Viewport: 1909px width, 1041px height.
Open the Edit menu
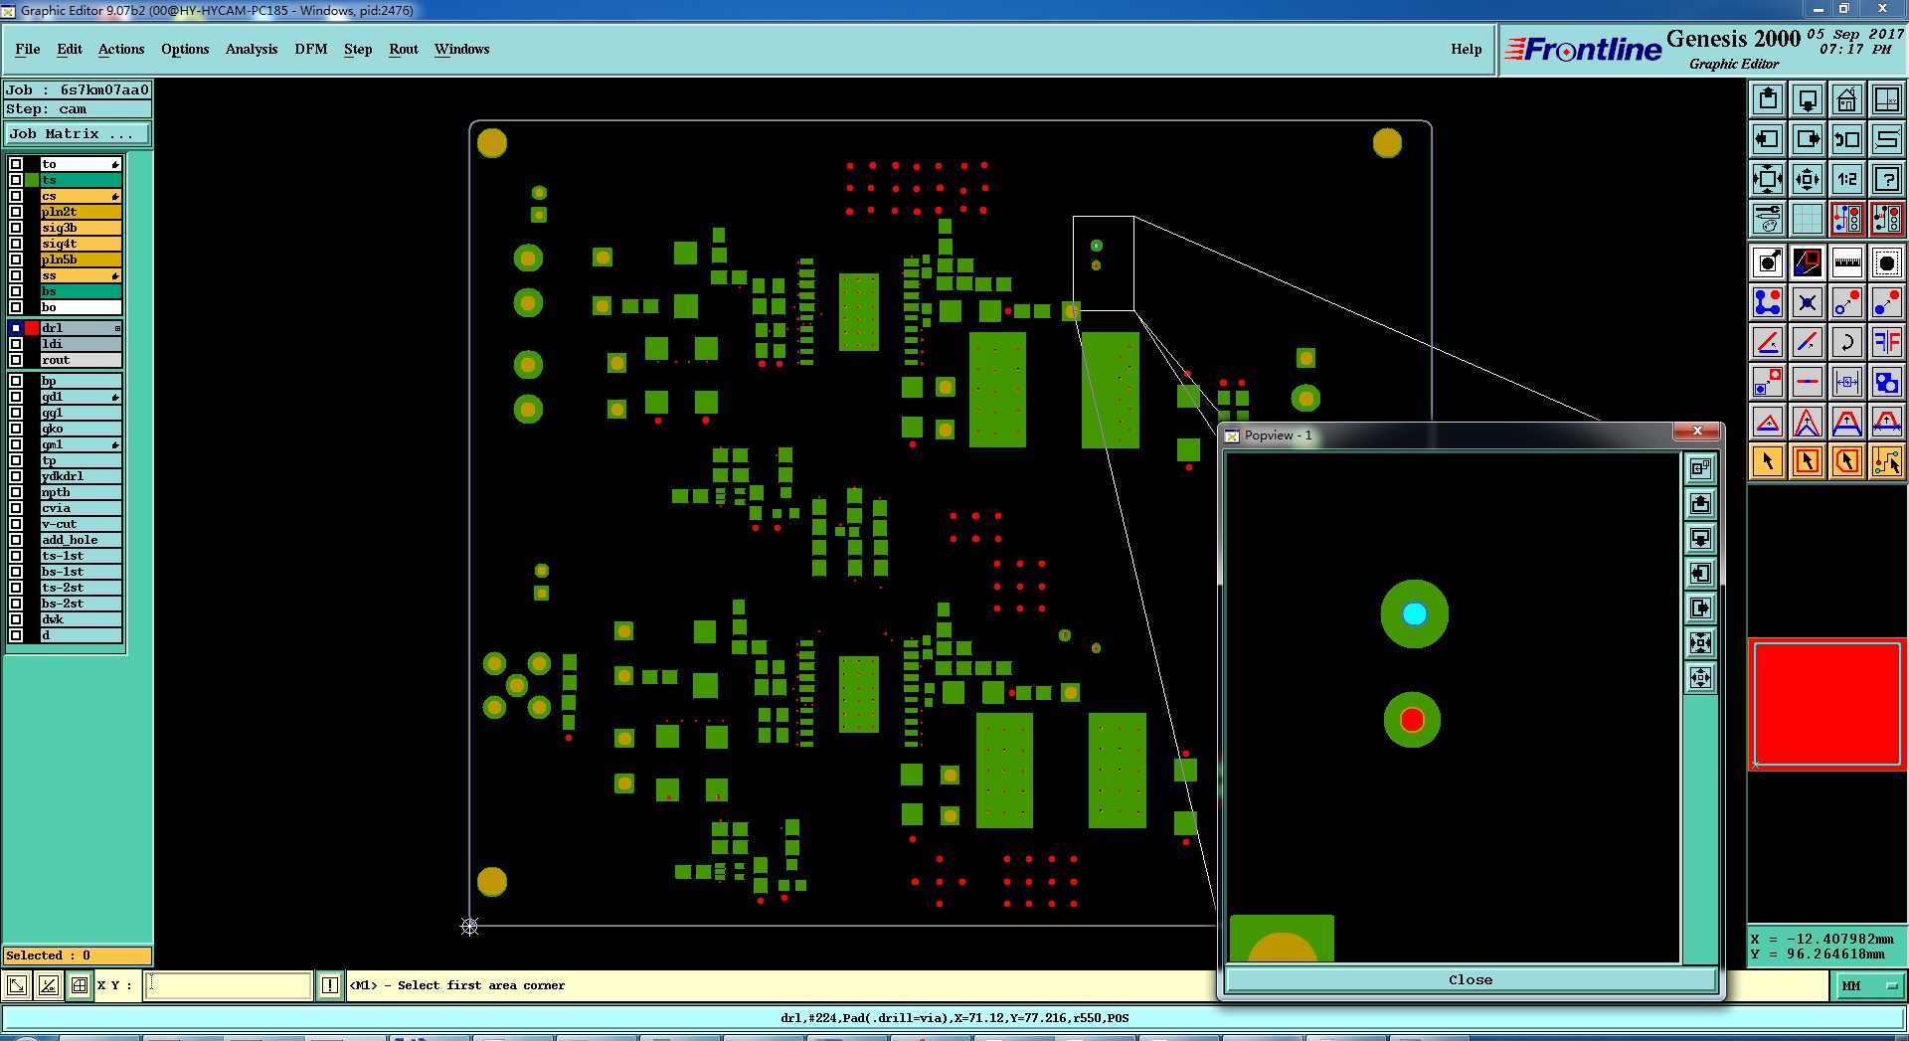tap(70, 49)
